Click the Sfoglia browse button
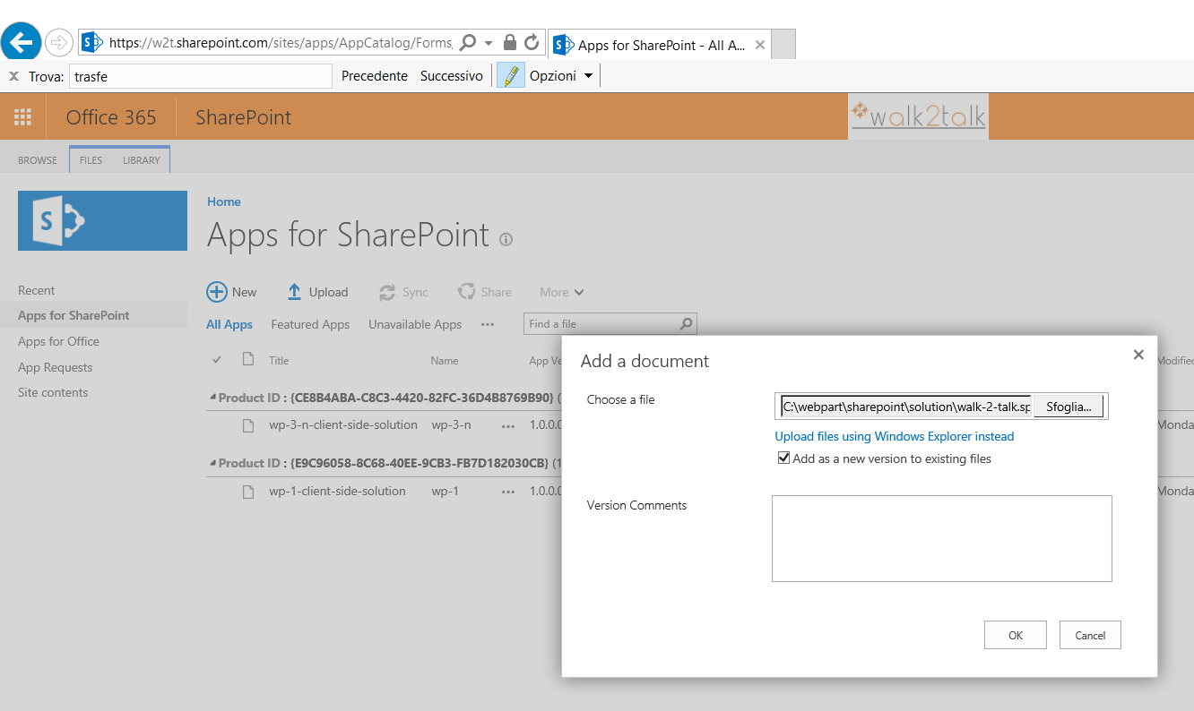This screenshot has width=1194, height=711. (1069, 407)
